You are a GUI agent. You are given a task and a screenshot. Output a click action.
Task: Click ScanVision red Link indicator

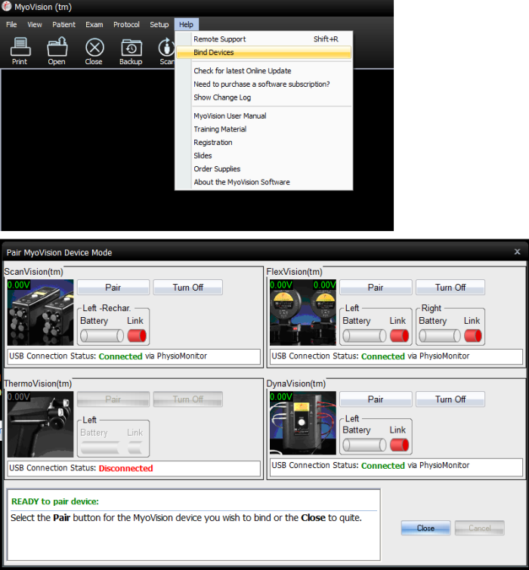137,335
